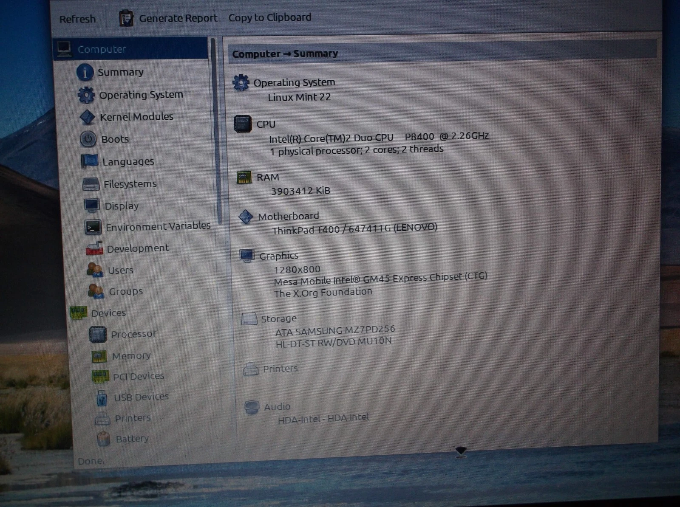Click Generate Report button label
The height and width of the screenshot is (507, 680).
[x=178, y=18]
